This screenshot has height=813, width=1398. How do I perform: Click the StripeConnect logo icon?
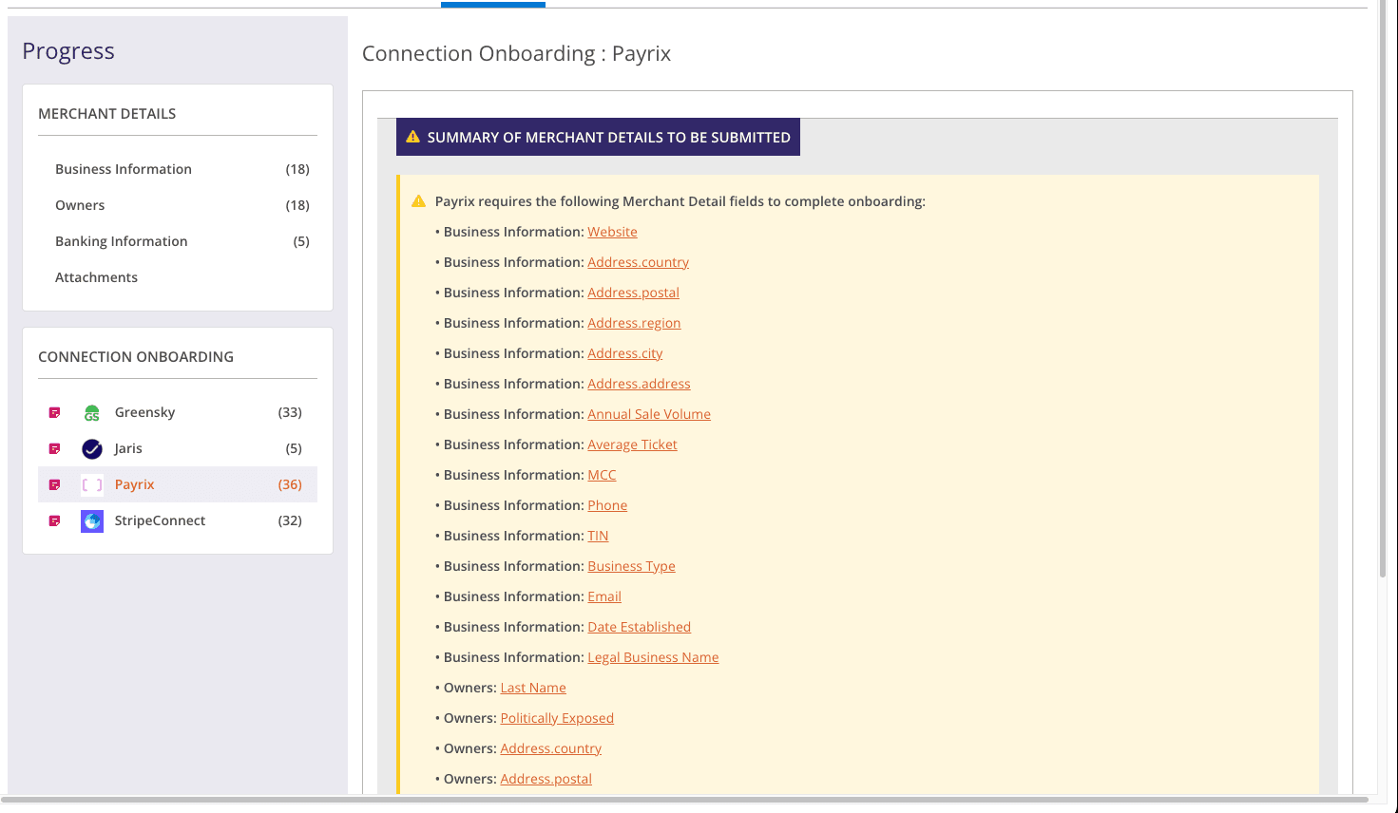click(x=92, y=520)
